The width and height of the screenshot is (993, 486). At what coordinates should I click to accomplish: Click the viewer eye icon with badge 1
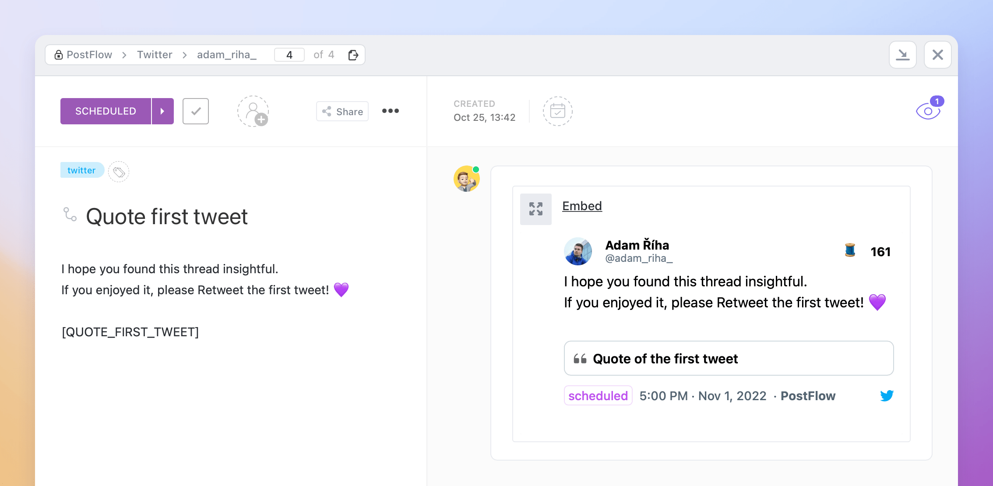928,111
